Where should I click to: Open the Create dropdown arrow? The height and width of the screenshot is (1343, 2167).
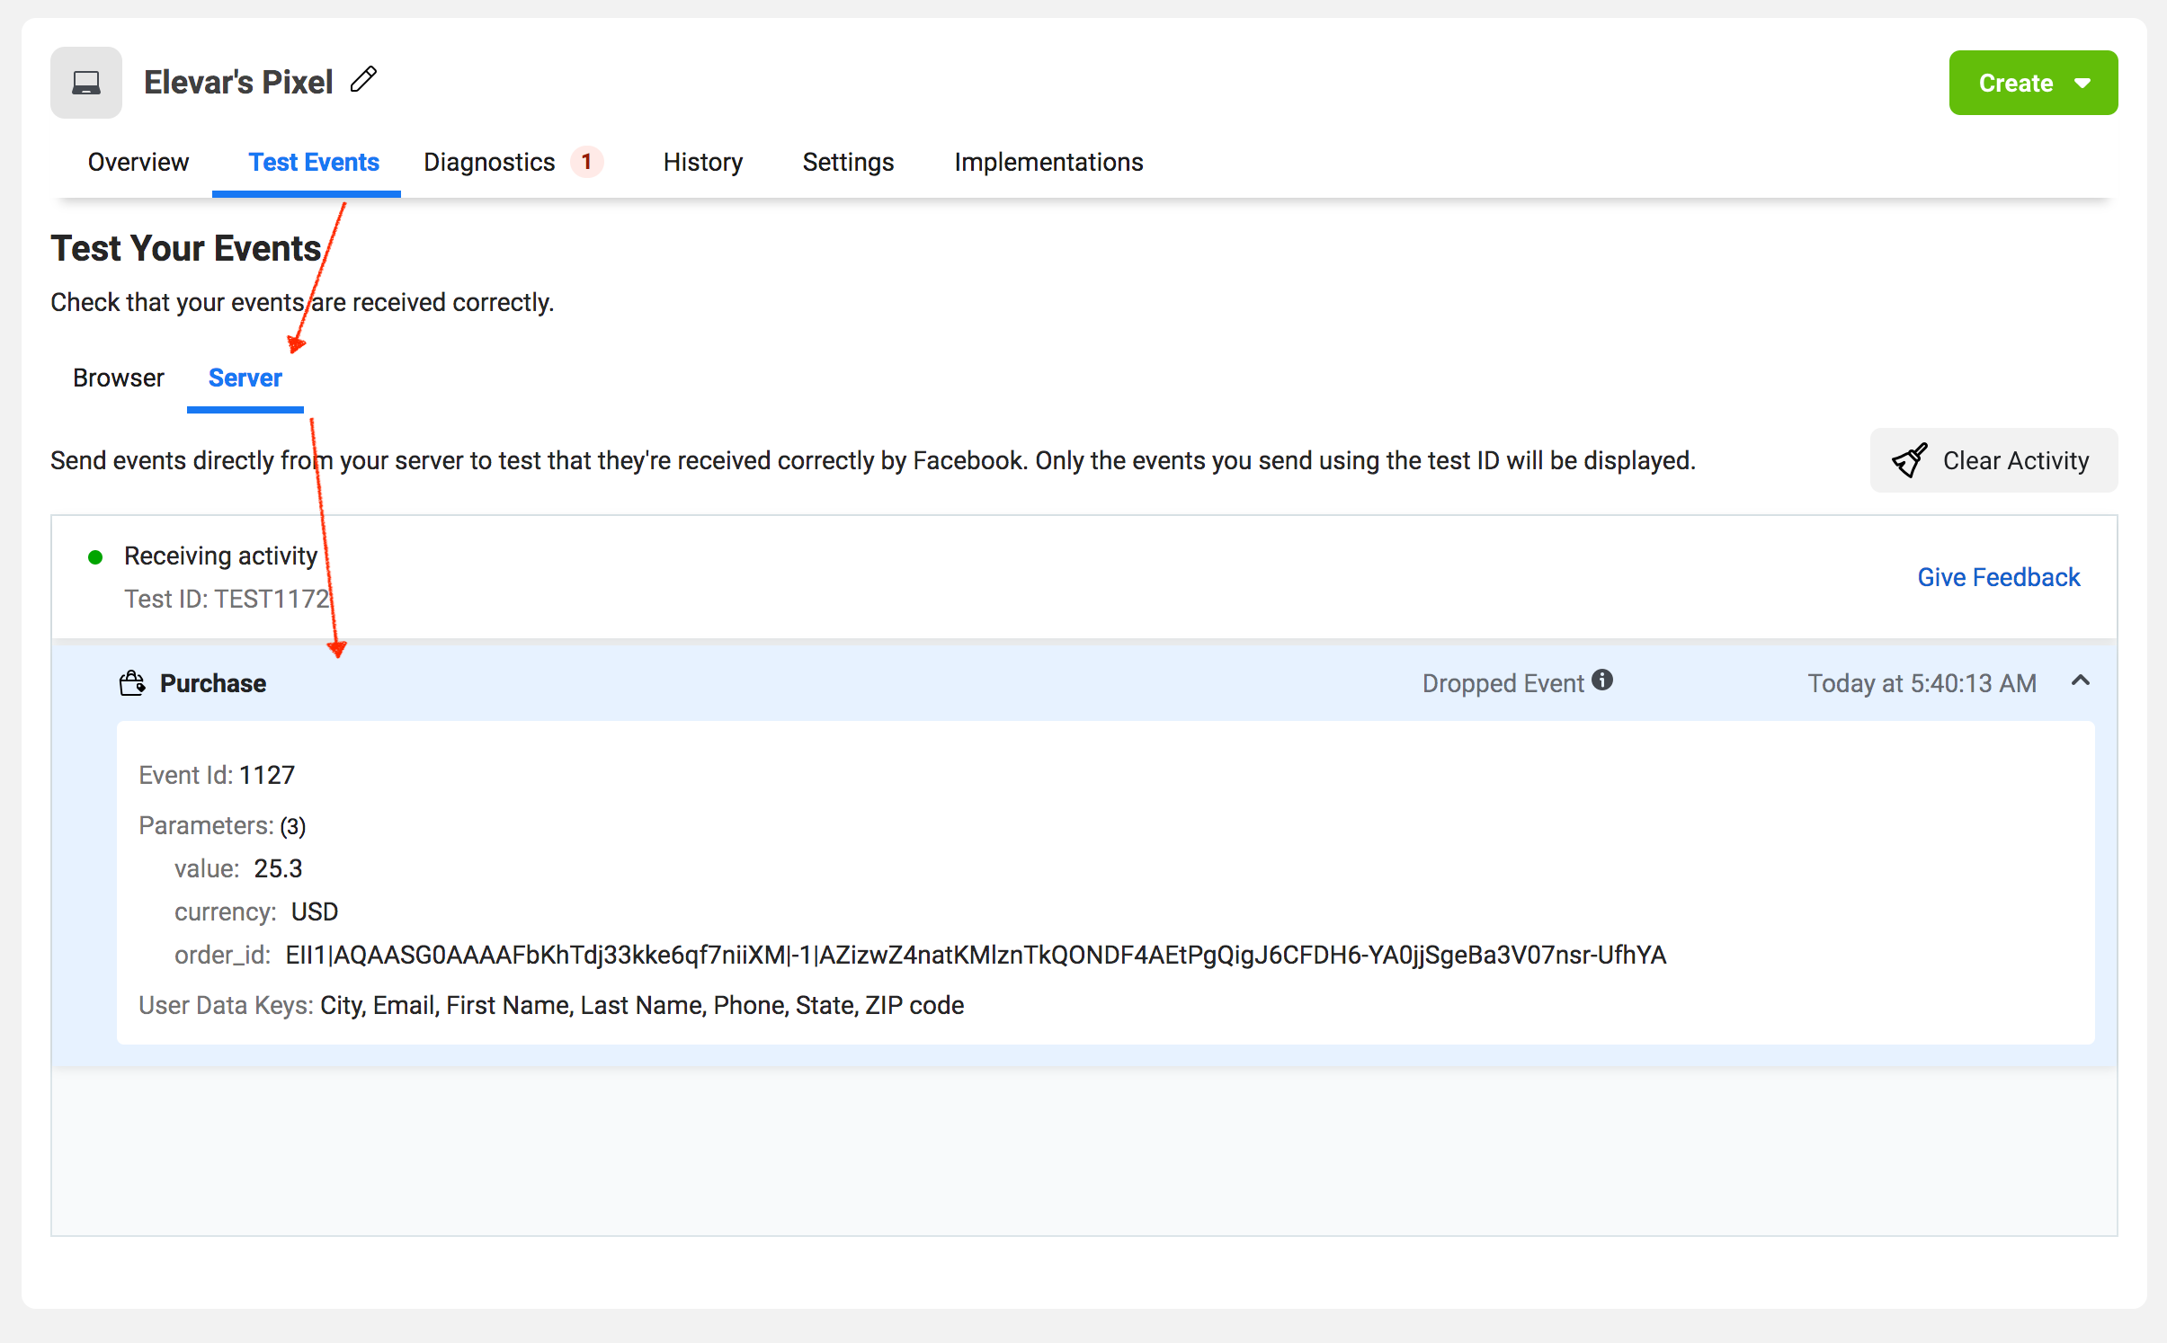pyautogui.click(x=2083, y=83)
